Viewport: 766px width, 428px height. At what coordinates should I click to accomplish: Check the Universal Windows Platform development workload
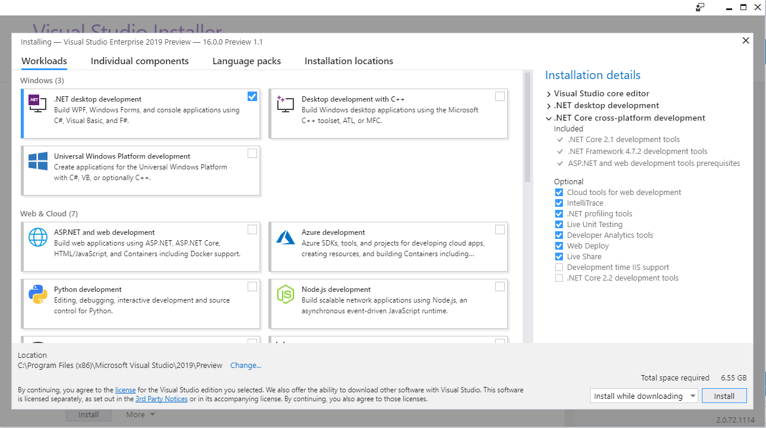(252, 153)
